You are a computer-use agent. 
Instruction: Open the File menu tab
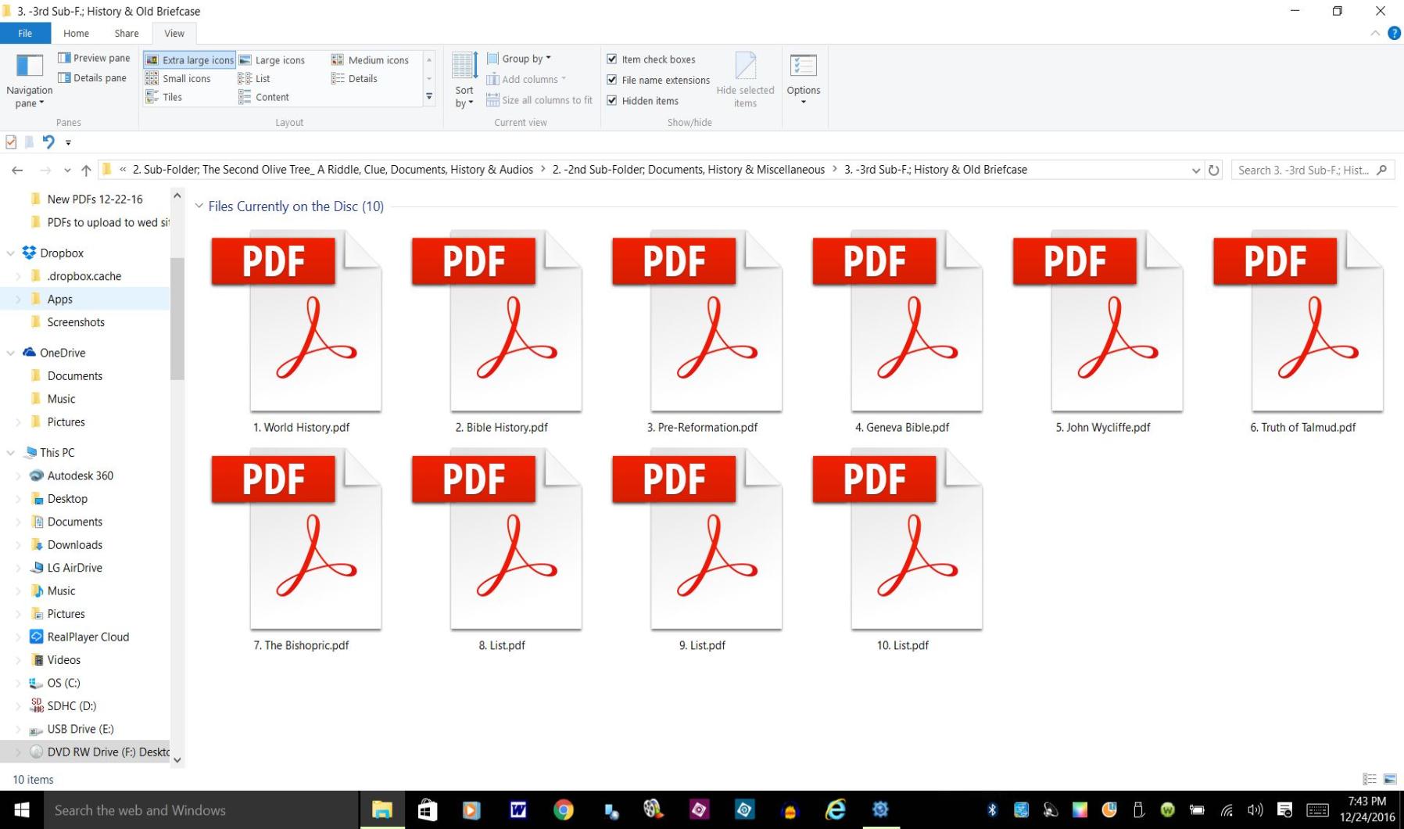tap(25, 34)
